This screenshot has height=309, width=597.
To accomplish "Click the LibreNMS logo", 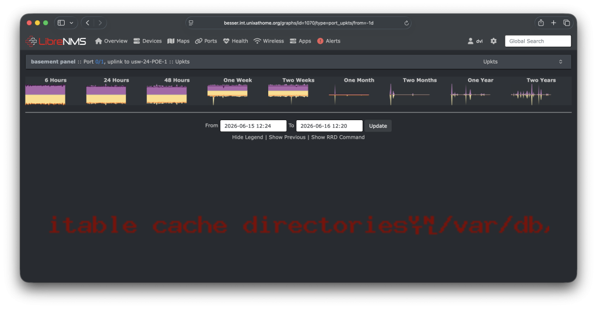I will [56, 41].
